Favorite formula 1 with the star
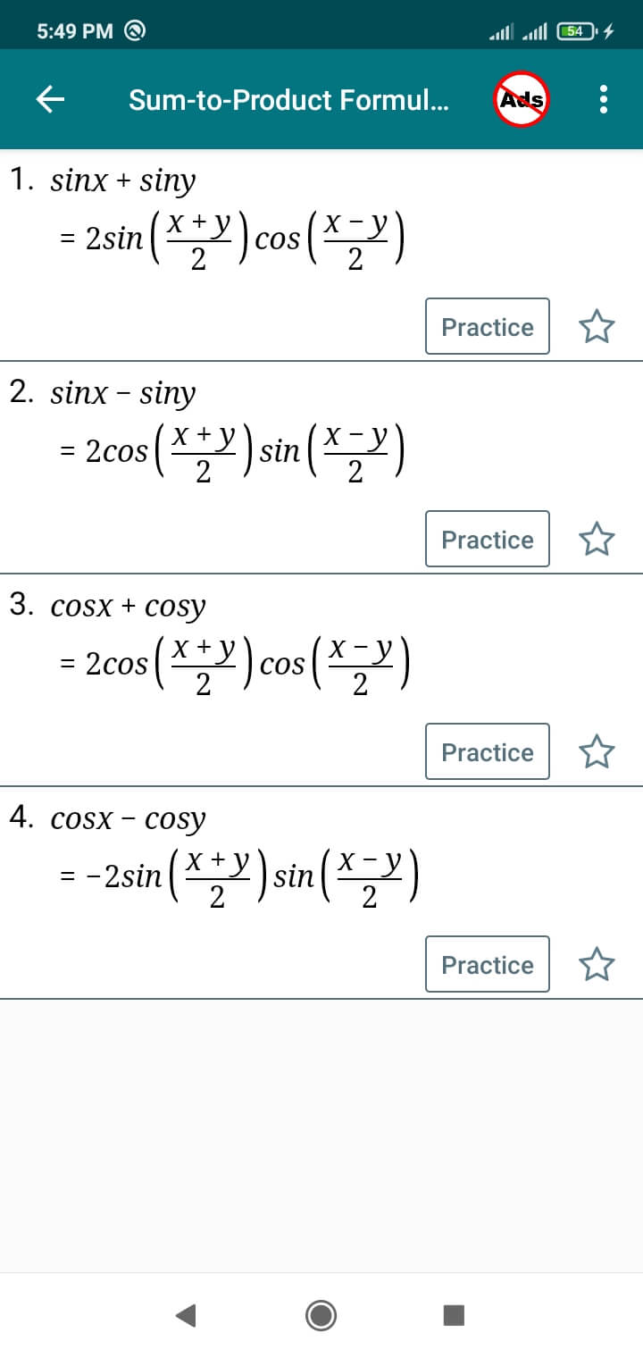 tap(597, 327)
